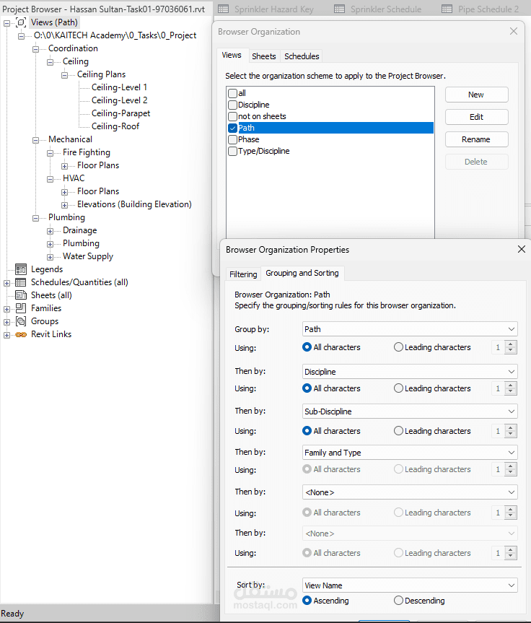The height and width of the screenshot is (623, 531).
Task: Click the Sheets (all) icon
Action: coord(21,295)
